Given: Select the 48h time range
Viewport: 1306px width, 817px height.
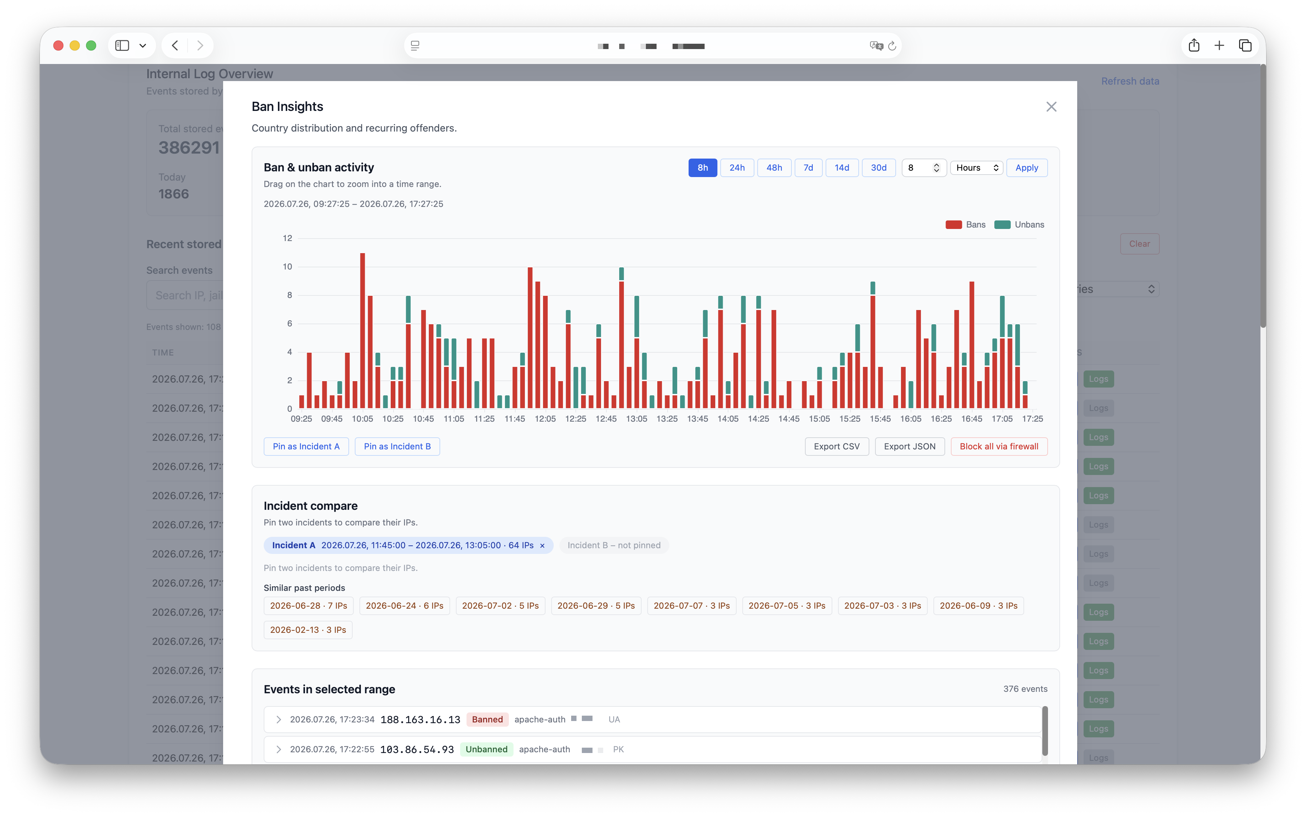Looking at the screenshot, I should 774,167.
